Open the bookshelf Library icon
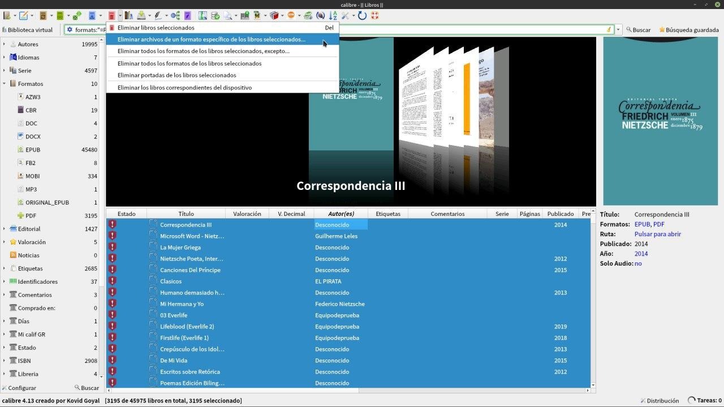 click(128, 16)
